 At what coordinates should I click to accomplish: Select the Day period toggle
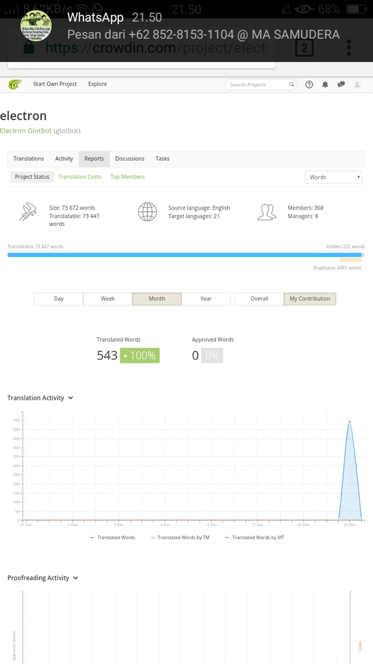click(59, 299)
